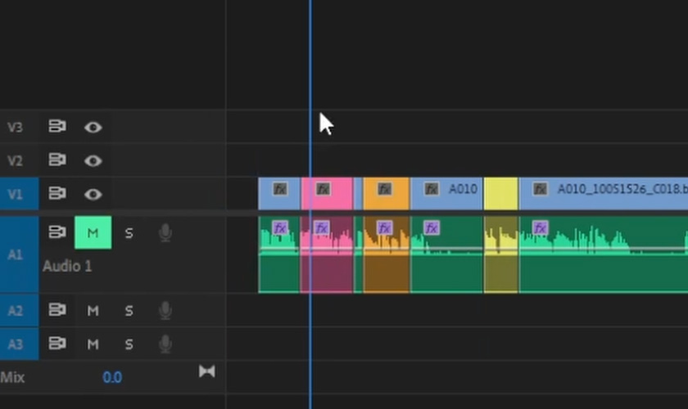This screenshot has height=409, width=688.
Task: Click fx badge on pink audio clip
Action: tap(322, 228)
